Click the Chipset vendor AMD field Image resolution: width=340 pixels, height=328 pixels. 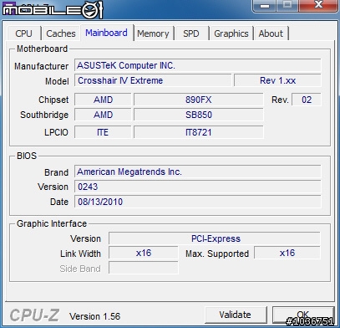pos(103,100)
